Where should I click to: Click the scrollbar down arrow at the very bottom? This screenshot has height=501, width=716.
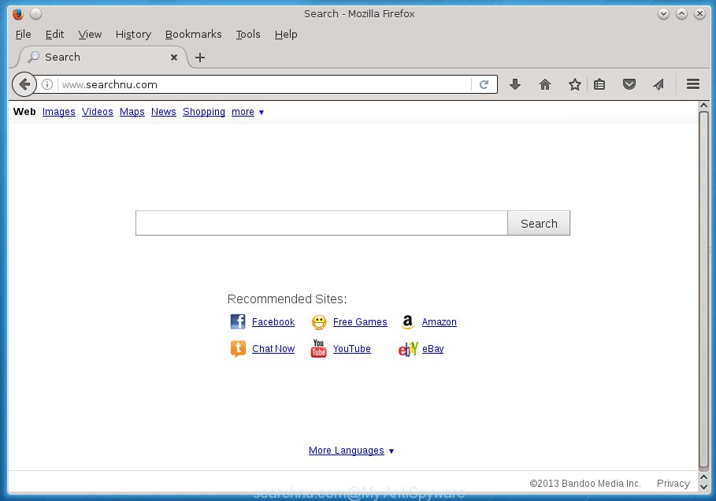(x=703, y=488)
